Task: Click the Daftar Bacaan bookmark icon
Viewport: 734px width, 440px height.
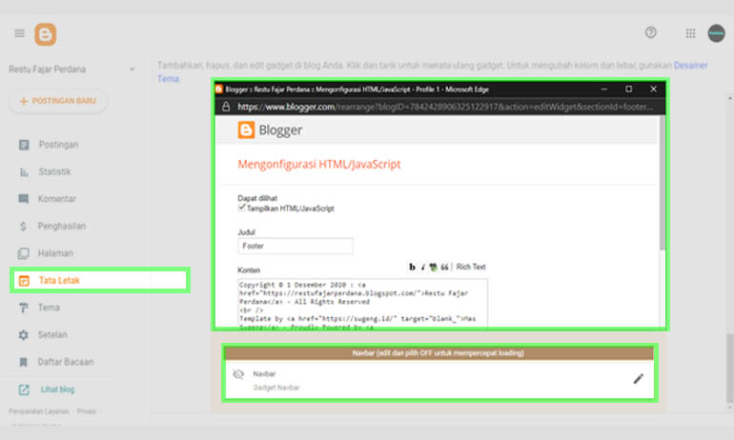Action: click(x=24, y=362)
